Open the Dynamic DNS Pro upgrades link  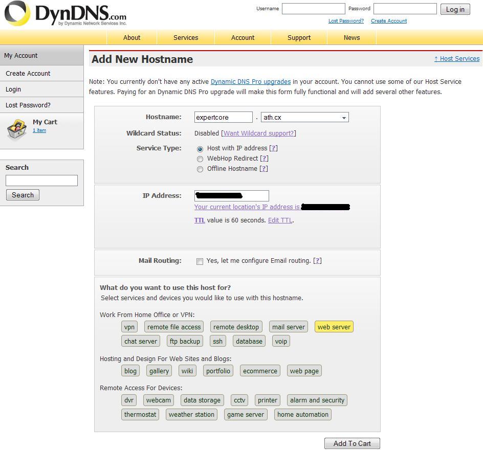click(x=251, y=82)
